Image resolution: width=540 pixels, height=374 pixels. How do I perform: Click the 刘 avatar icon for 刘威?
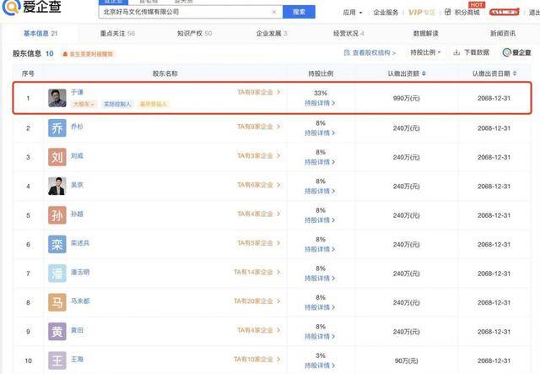(57, 157)
